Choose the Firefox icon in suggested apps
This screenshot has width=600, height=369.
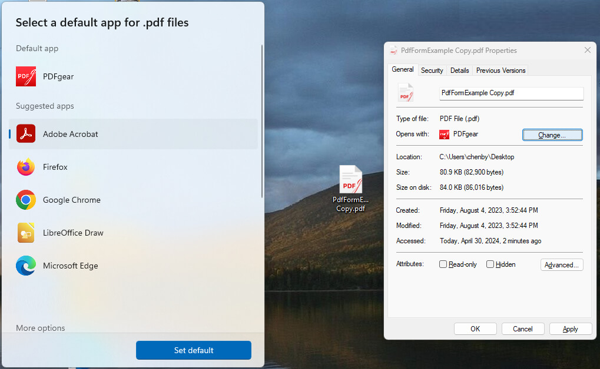click(26, 167)
